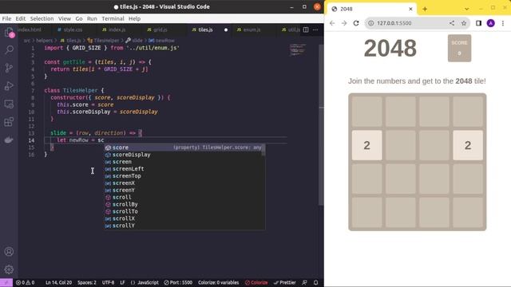This screenshot has width=511, height=287.
Task: Open Run and Debug view
Action: pos(9,86)
